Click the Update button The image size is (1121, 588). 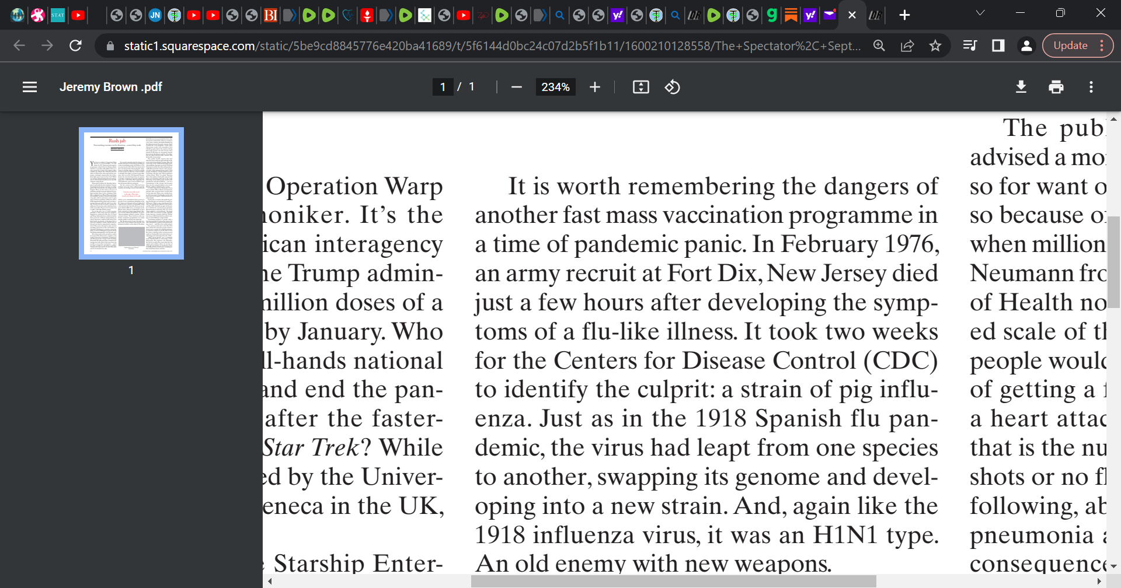pyautogui.click(x=1070, y=45)
